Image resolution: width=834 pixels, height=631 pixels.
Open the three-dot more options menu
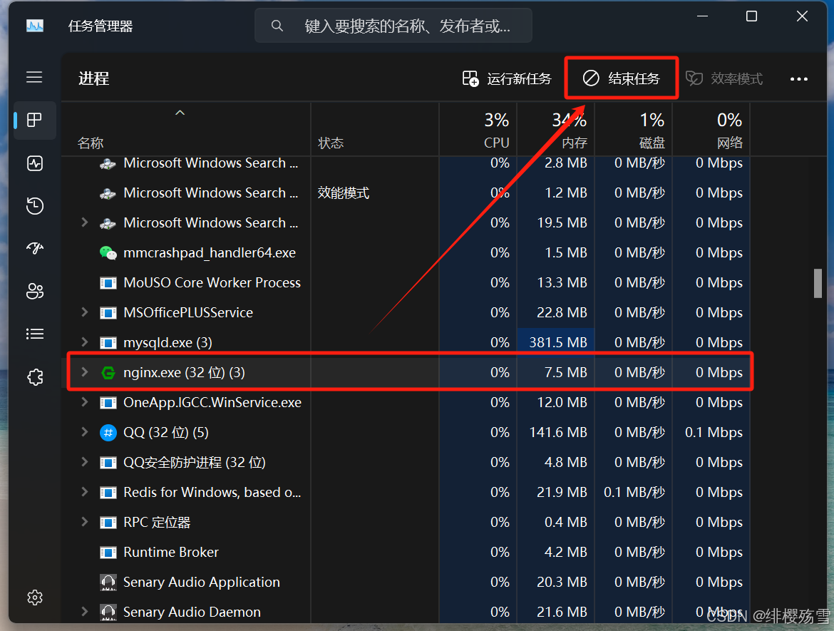click(x=799, y=79)
